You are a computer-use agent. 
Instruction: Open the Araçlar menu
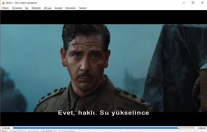coord(58,8)
